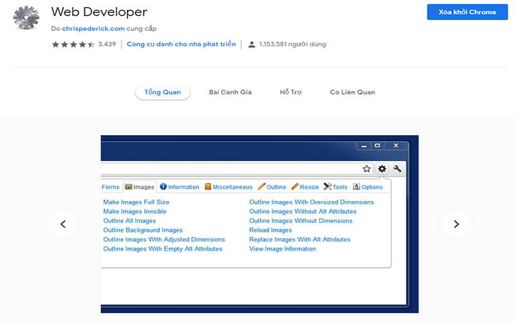Click the 3.439 ratings count
This screenshot has height=322, width=515.
click(x=107, y=44)
